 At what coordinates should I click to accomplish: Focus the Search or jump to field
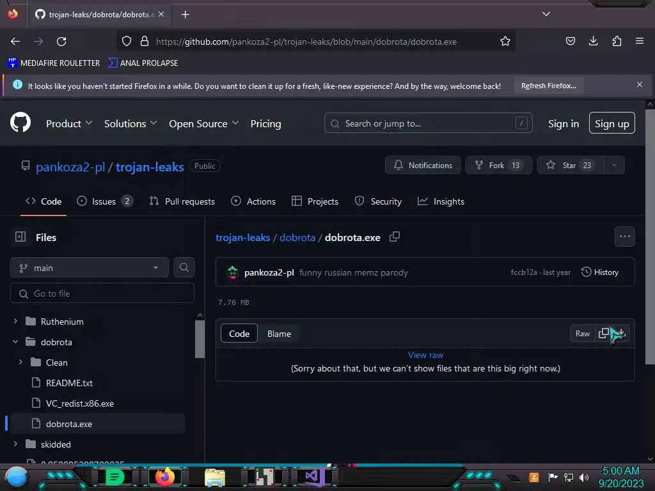(x=428, y=123)
